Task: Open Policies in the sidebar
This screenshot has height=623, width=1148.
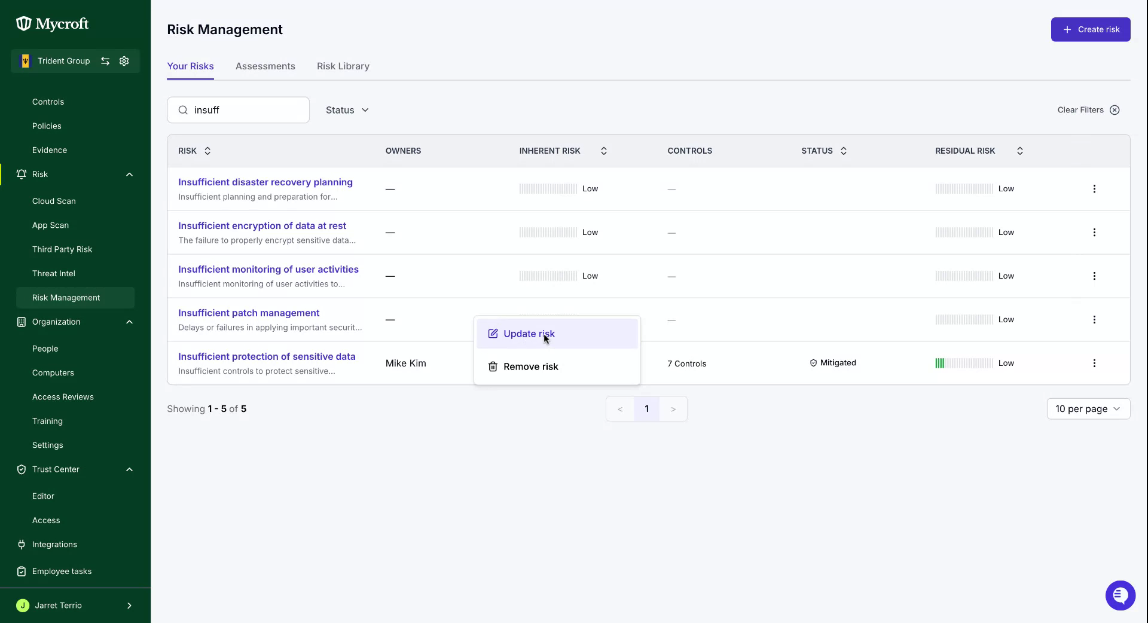Action: pos(47,126)
